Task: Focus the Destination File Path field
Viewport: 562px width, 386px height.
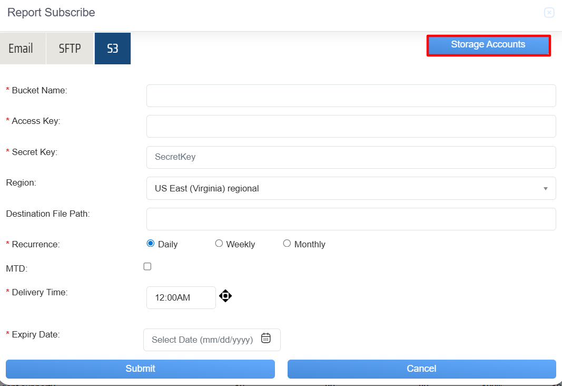Action: tap(351, 219)
